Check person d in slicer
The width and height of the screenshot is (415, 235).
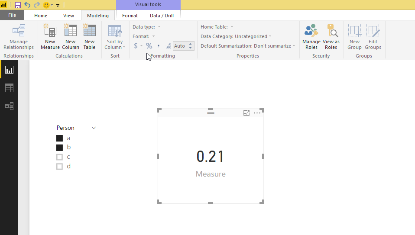point(59,166)
